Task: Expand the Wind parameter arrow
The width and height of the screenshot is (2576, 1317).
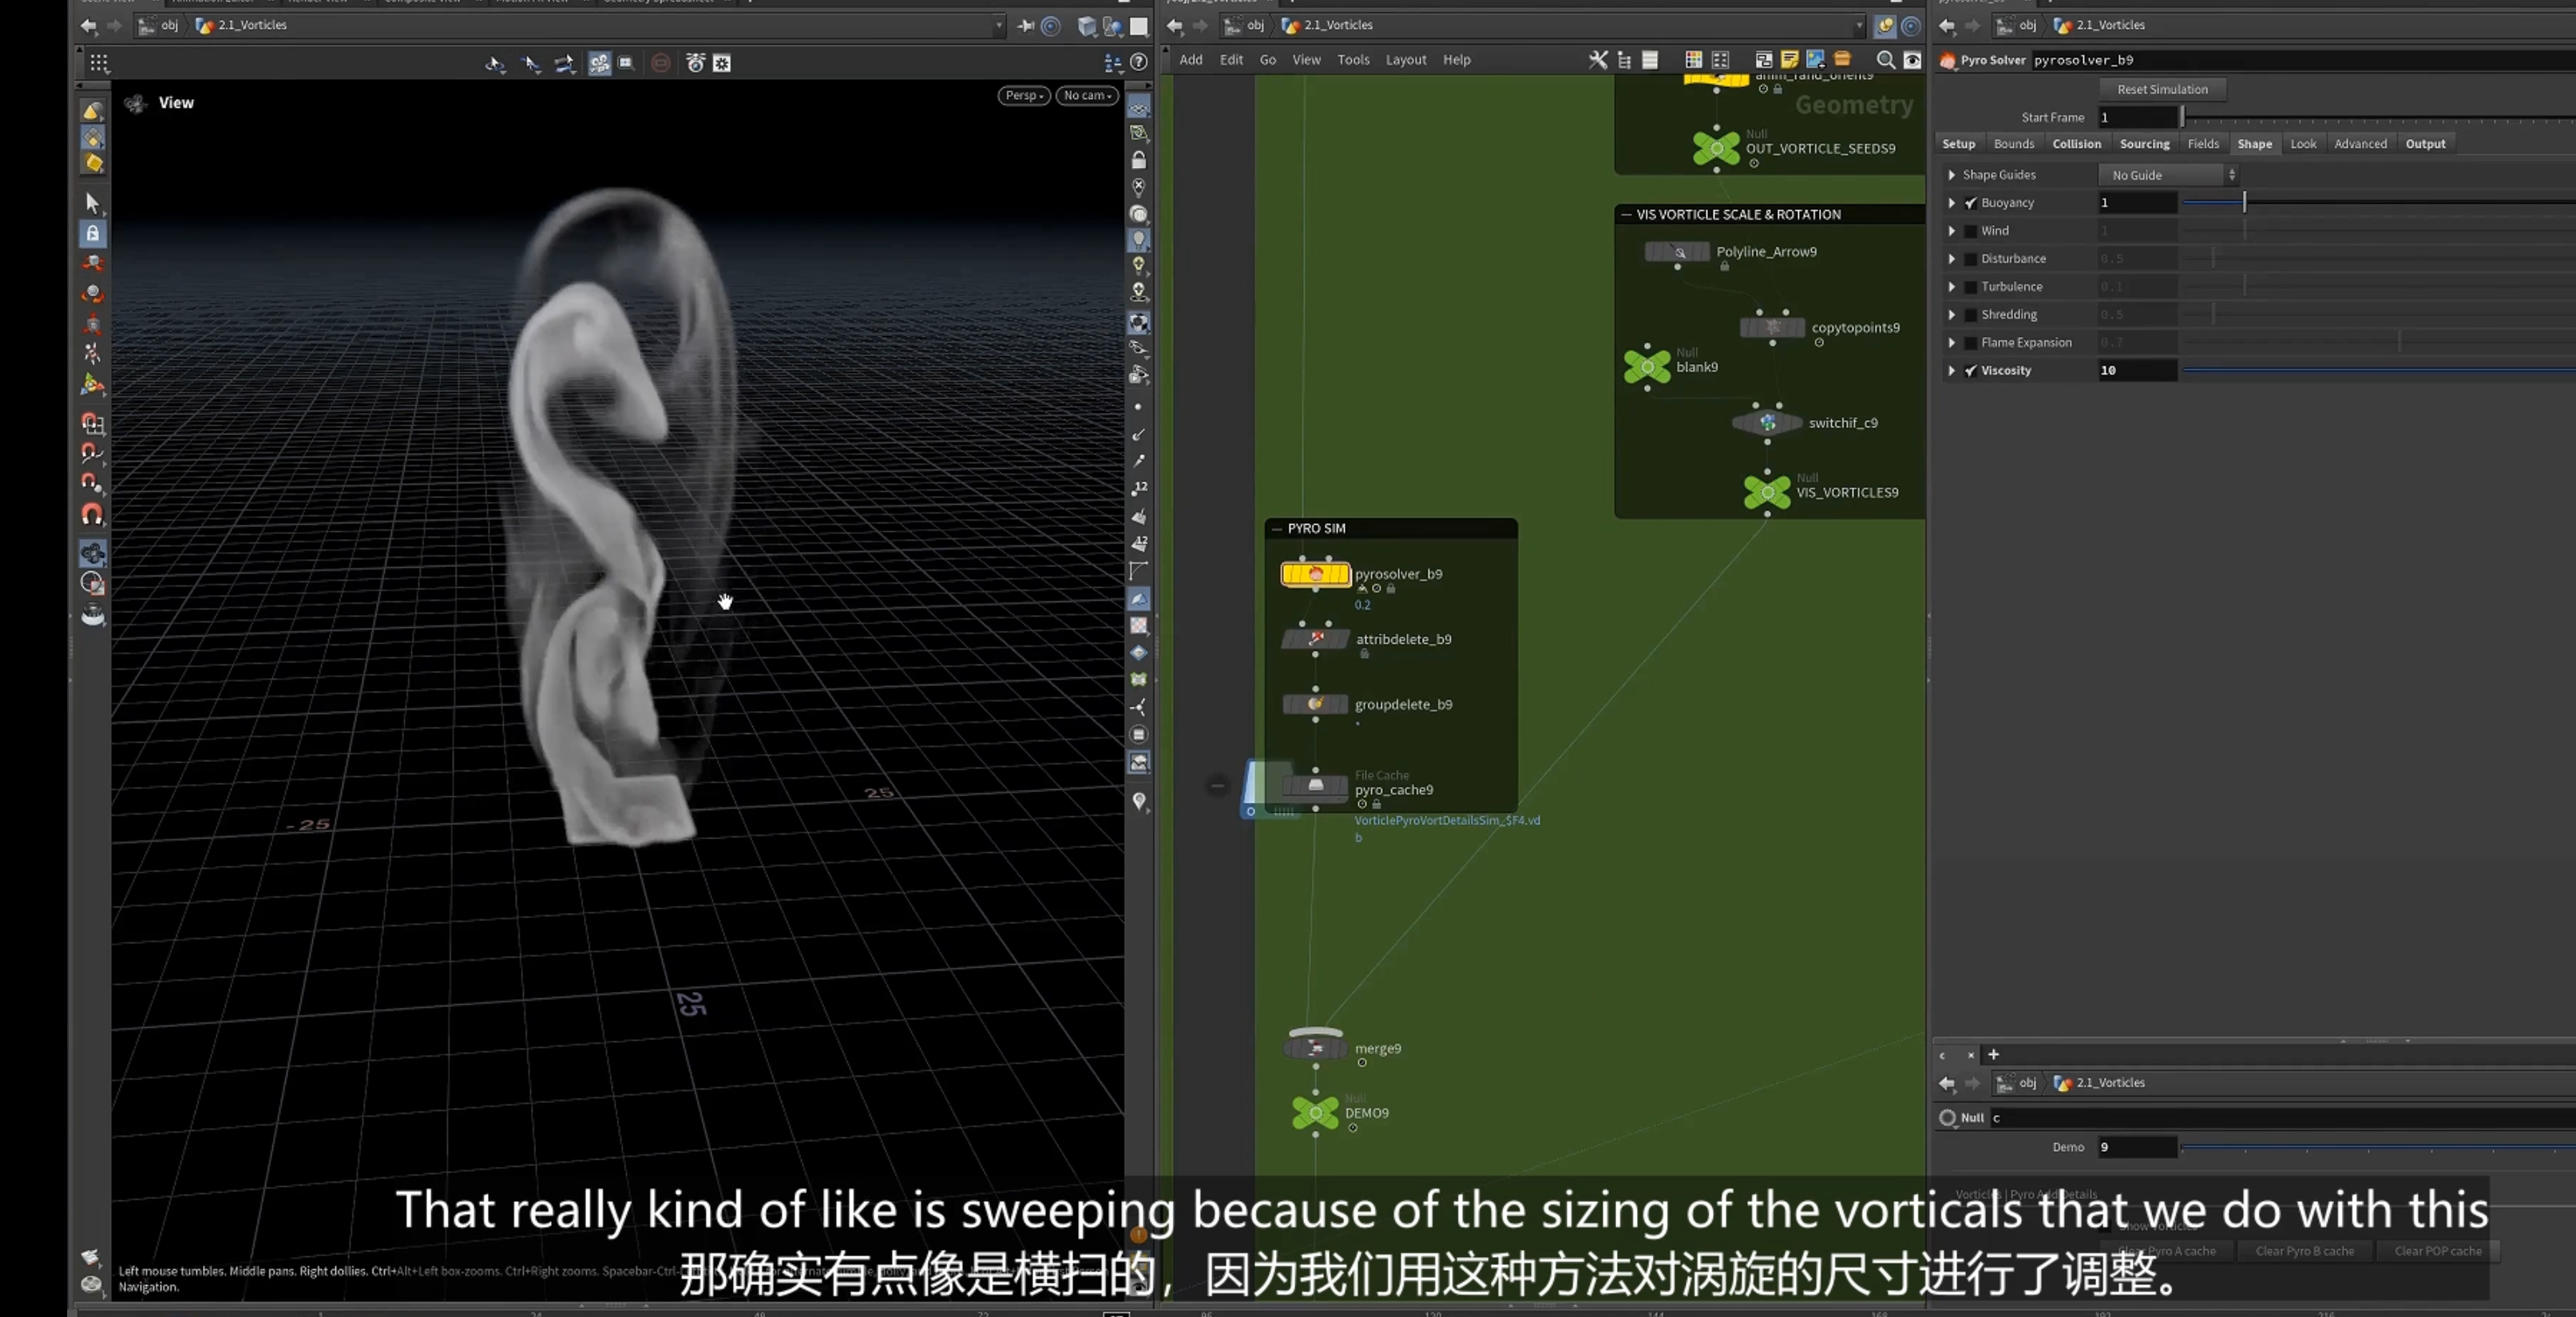Action: coord(1951,231)
